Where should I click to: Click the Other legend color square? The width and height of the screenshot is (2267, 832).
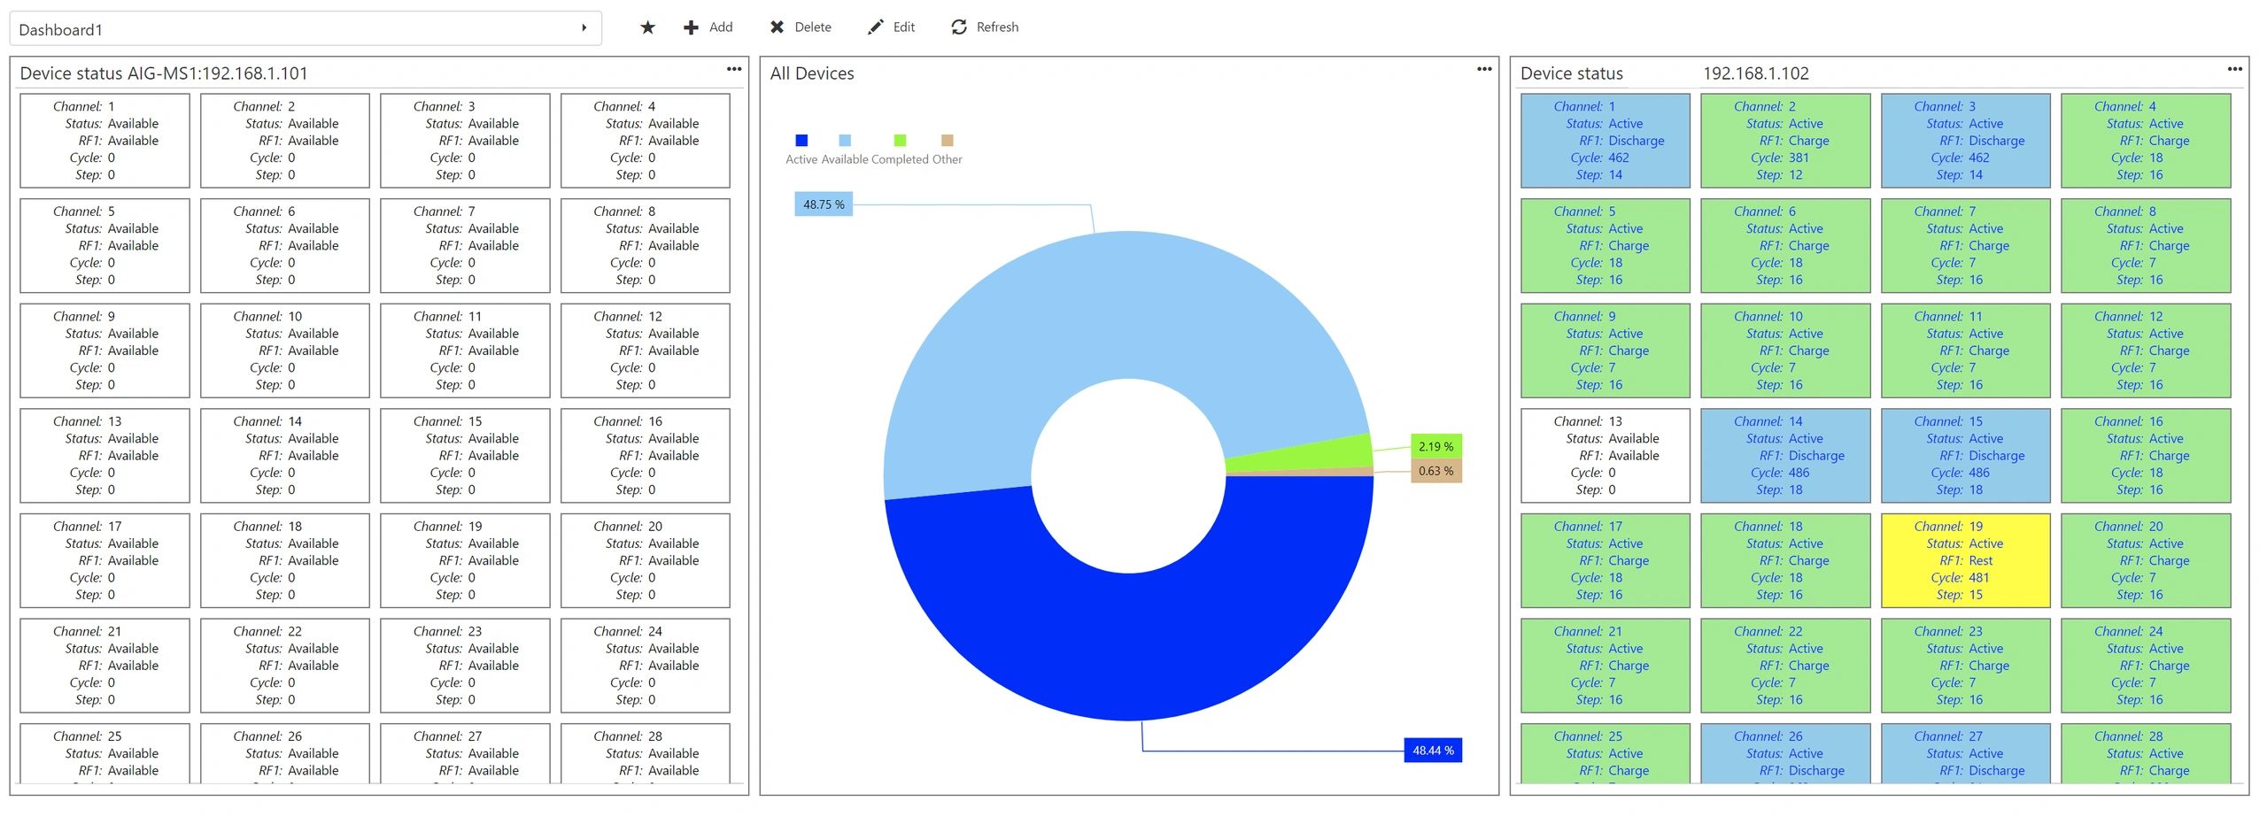coord(946,140)
